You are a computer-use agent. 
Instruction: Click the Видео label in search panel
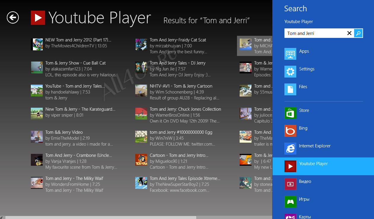tap(305, 181)
